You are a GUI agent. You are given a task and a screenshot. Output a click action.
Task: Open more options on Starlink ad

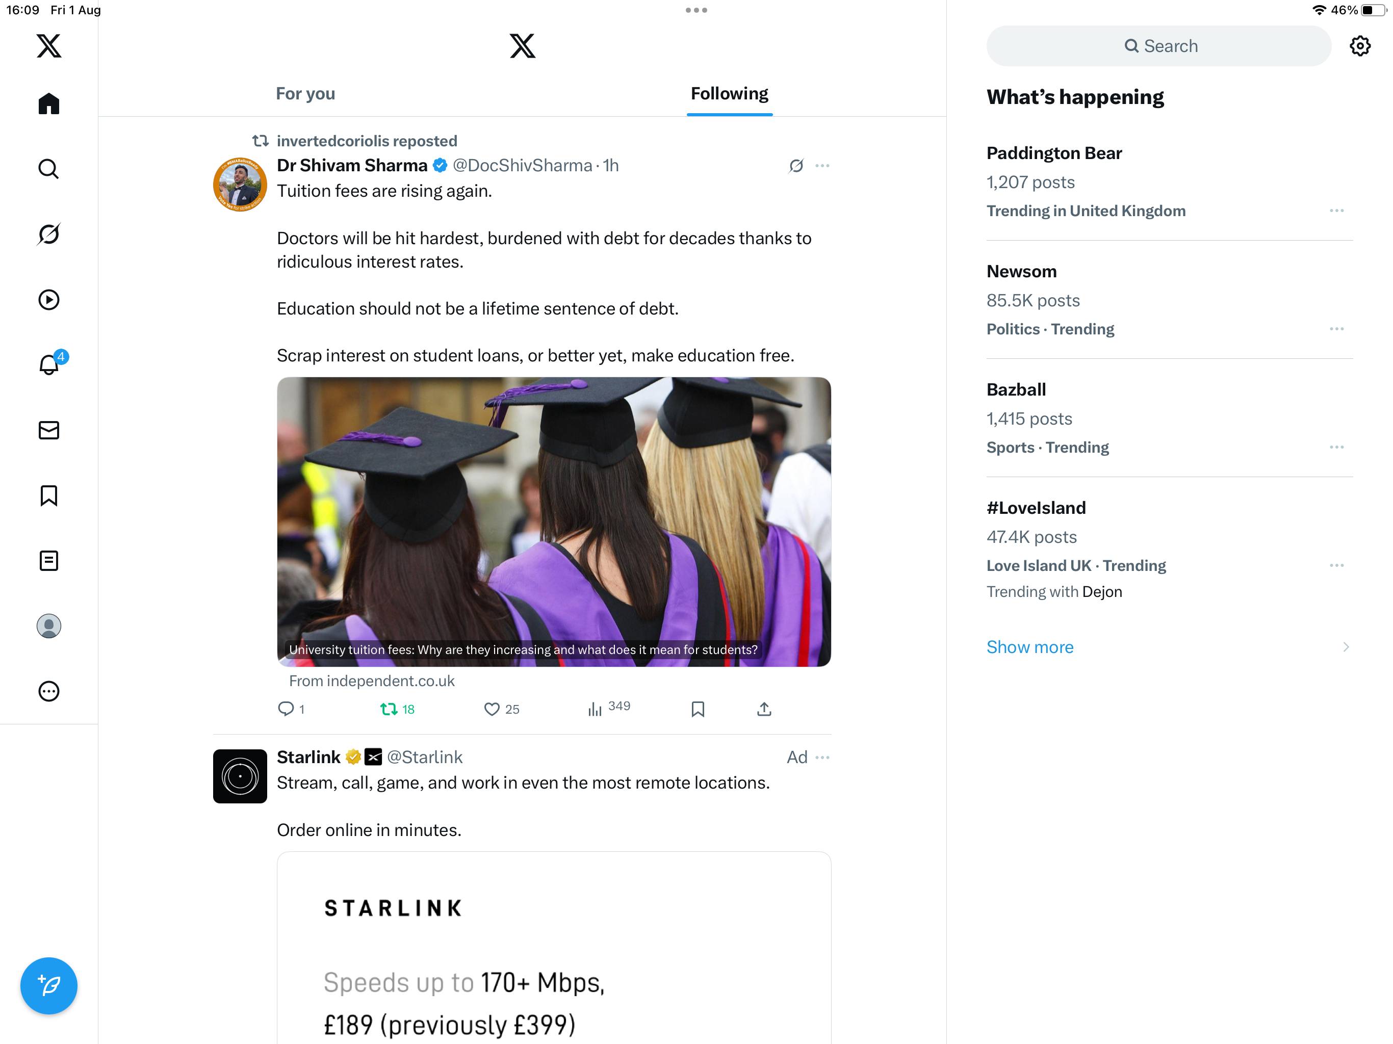[x=822, y=757]
